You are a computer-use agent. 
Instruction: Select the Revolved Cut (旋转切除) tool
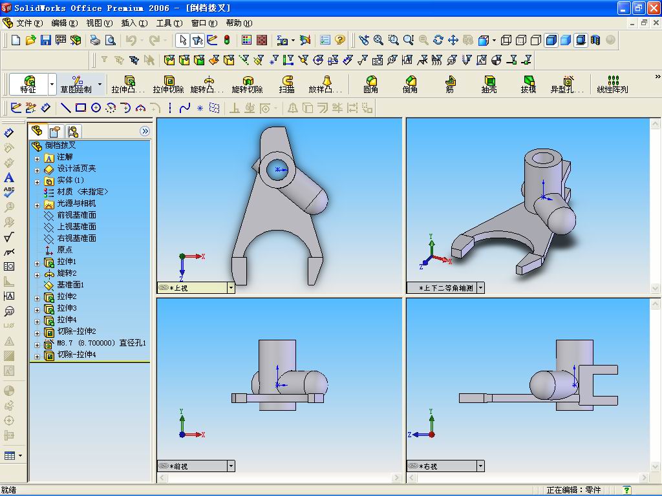click(x=248, y=85)
